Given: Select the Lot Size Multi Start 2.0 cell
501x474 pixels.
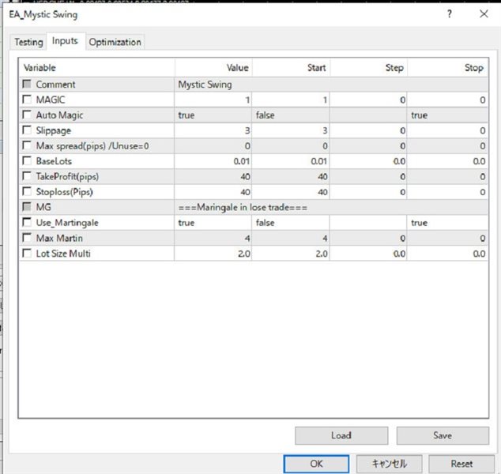Looking at the screenshot, I should [291, 254].
